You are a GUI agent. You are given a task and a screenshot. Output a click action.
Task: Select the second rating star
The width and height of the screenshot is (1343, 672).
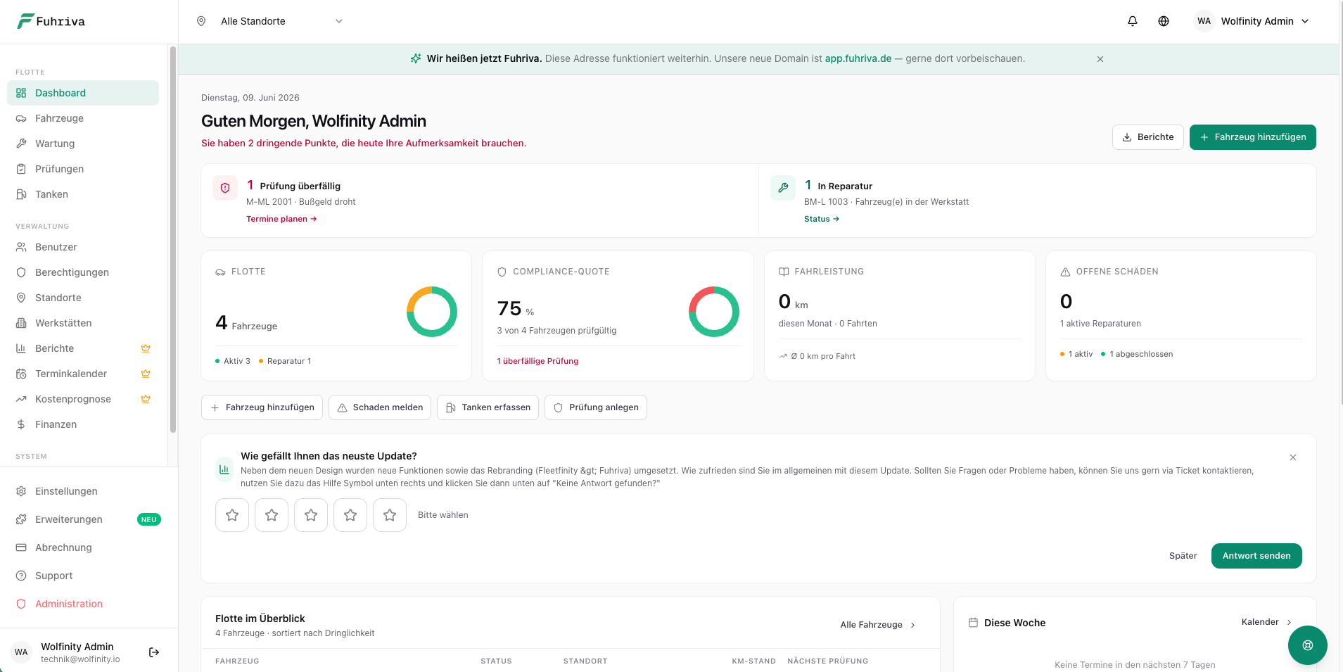point(272,515)
